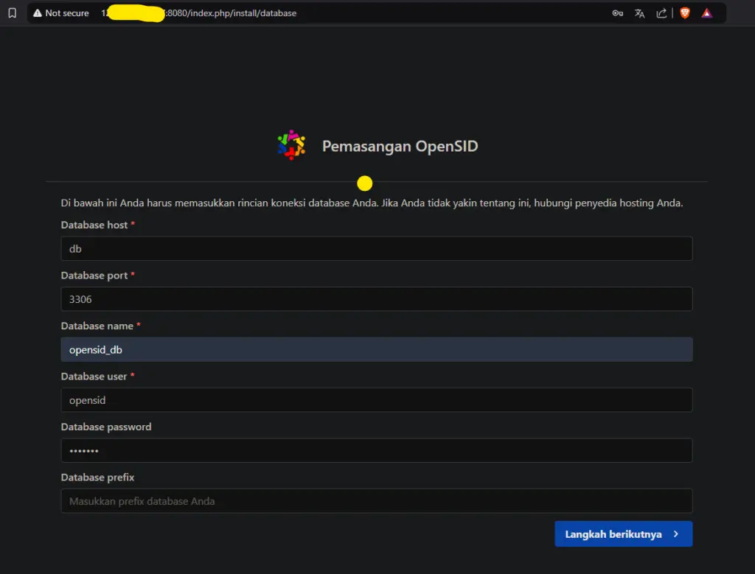Viewport: 755px width, 574px height.
Task: Click the Database password label text
Action: pos(105,427)
